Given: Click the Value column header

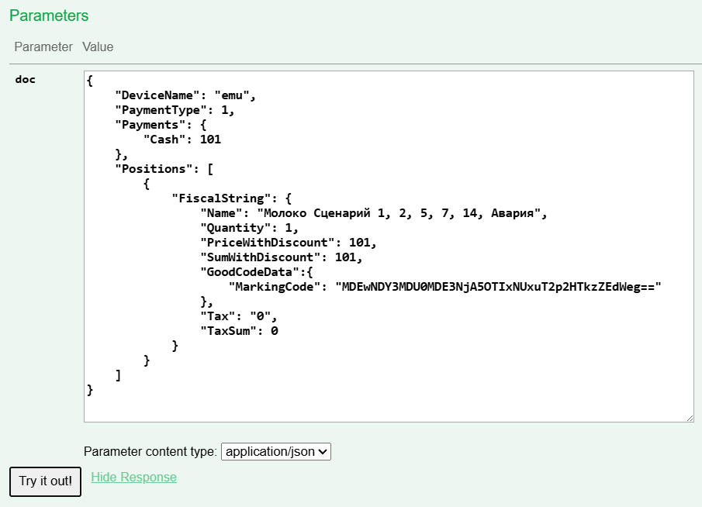Looking at the screenshot, I should 98,47.
